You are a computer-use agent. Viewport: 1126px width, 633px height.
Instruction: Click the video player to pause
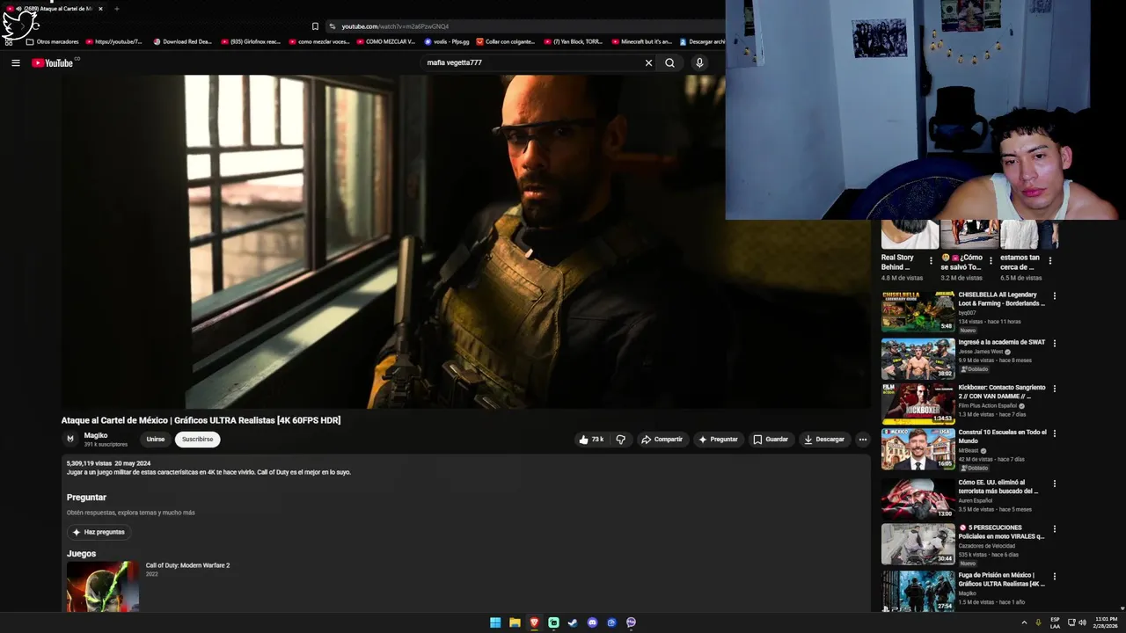[466, 242]
